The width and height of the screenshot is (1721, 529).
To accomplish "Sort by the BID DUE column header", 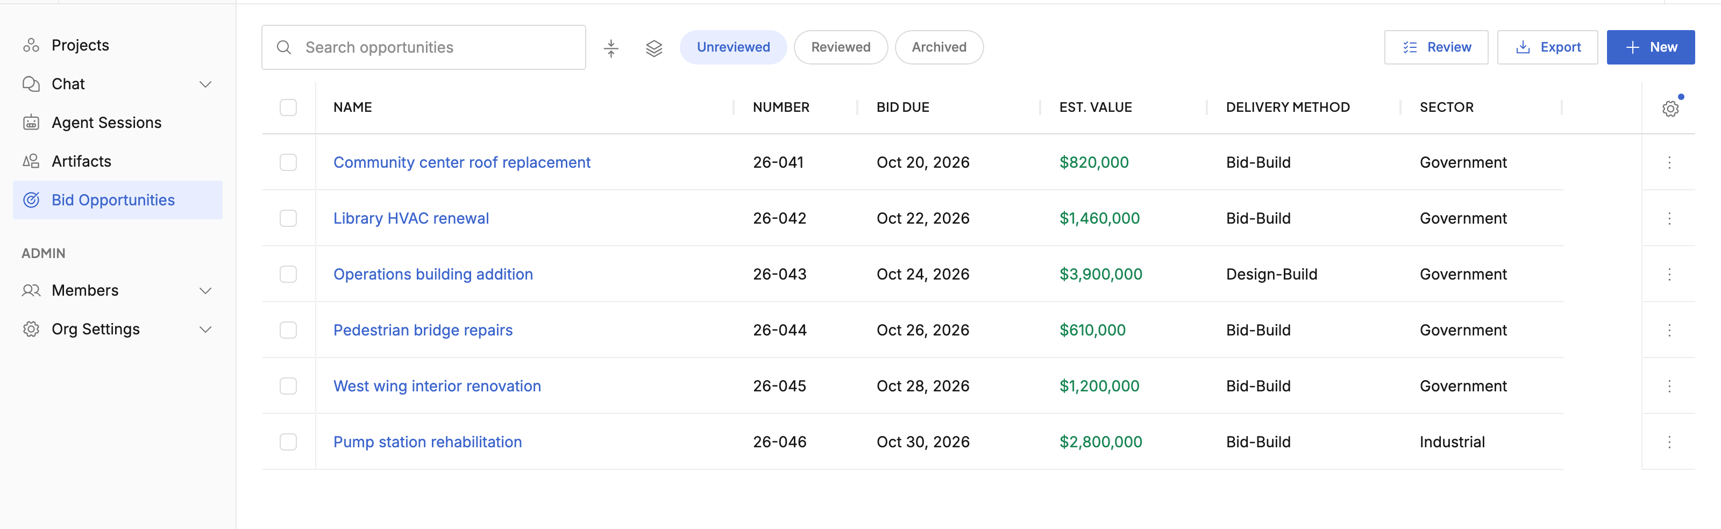I will tap(902, 108).
